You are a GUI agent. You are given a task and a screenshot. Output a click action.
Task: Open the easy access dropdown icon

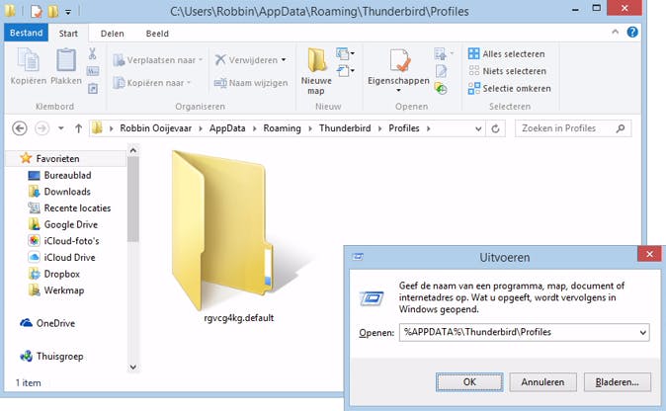[345, 71]
